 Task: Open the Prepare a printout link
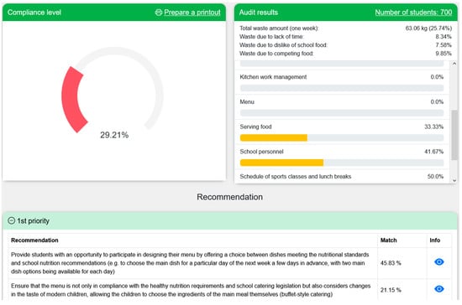tap(192, 13)
